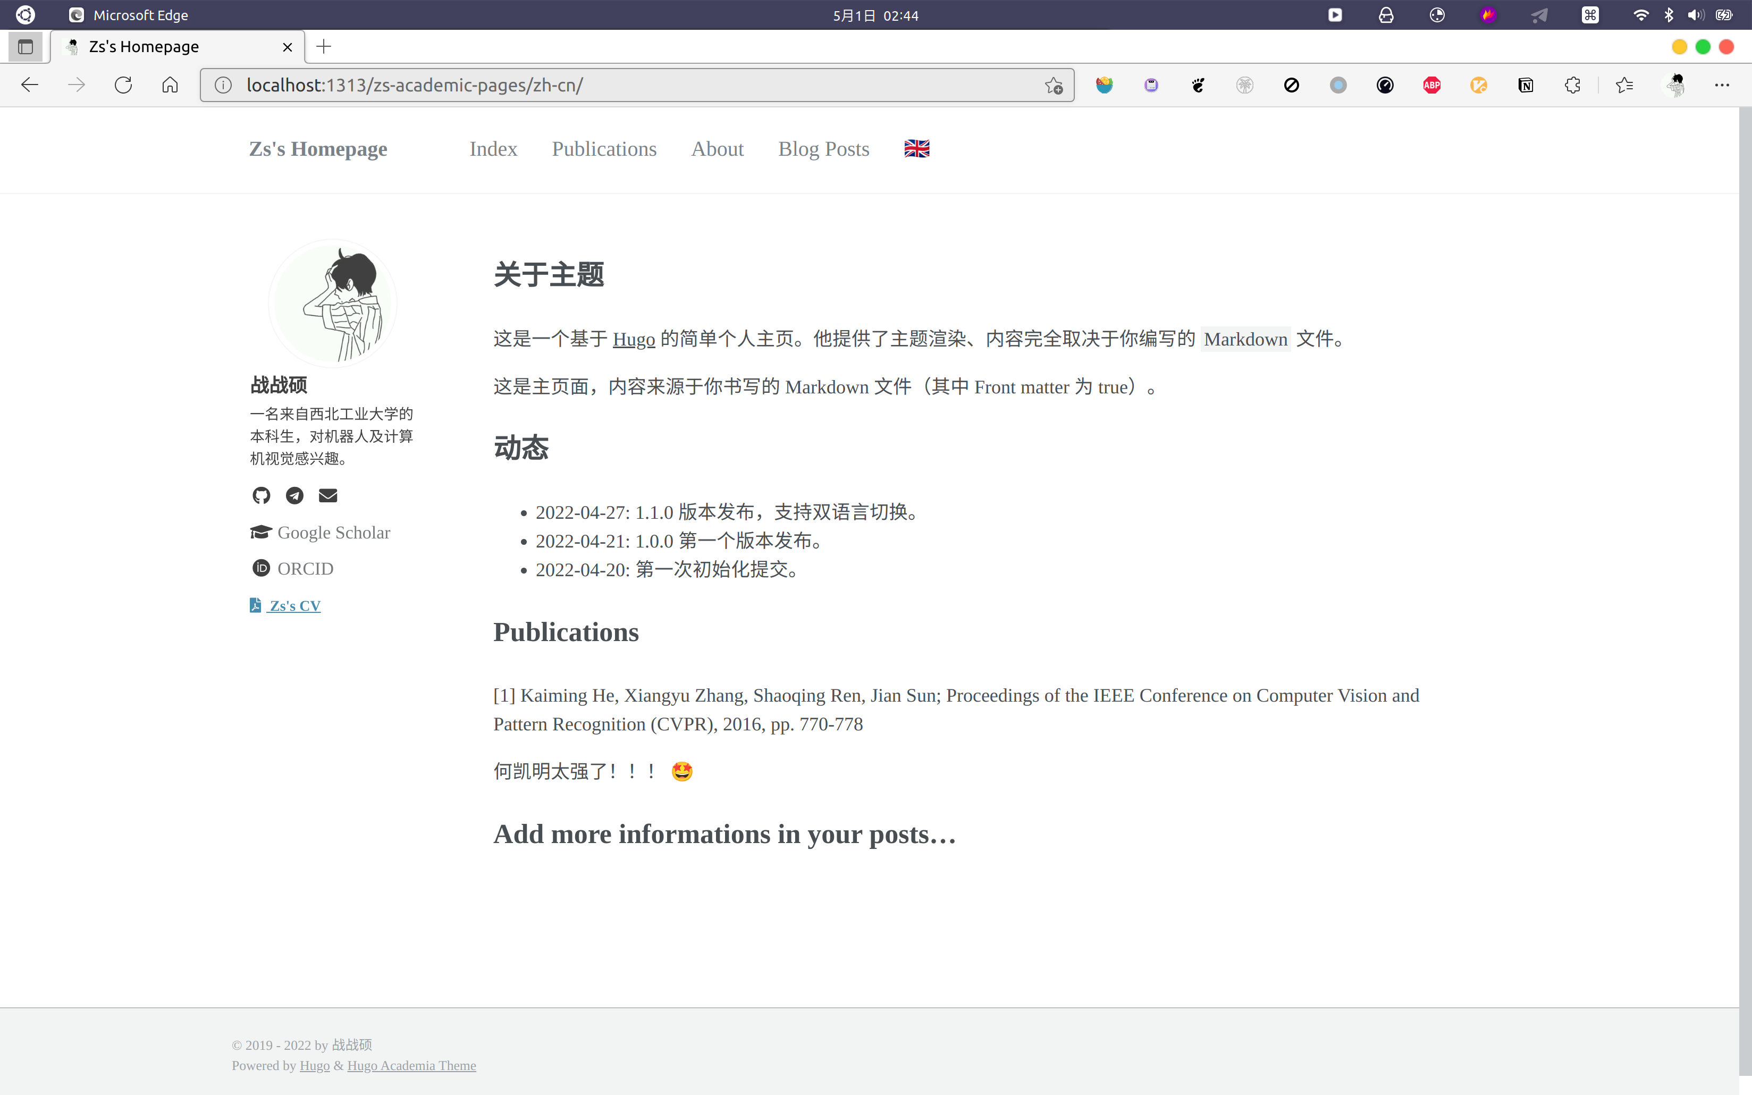This screenshot has height=1095, width=1752.
Task: Click the browser refresh button
Action: 122,85
